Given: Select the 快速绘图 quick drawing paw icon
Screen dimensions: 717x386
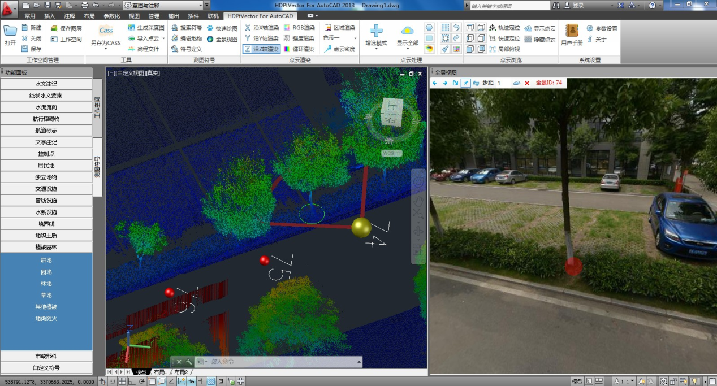Looking at the screenshot, I should click(x=210, y=28).
